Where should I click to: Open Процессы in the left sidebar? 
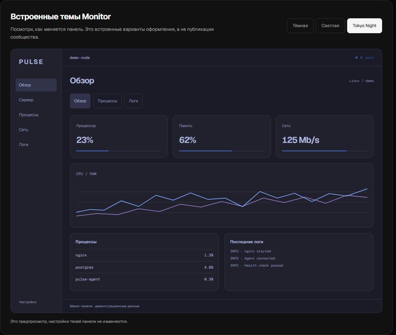[x=36, y=115]
